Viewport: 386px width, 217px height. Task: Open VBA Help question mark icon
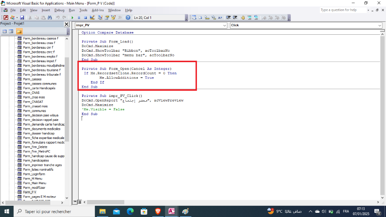pyautogui.click(x=128, y=17)
